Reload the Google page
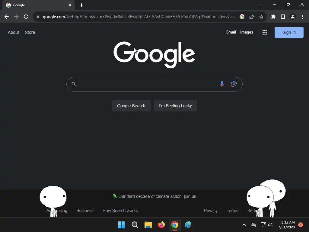The height and width of the screenshot is (232, 309). coord(26,17)
